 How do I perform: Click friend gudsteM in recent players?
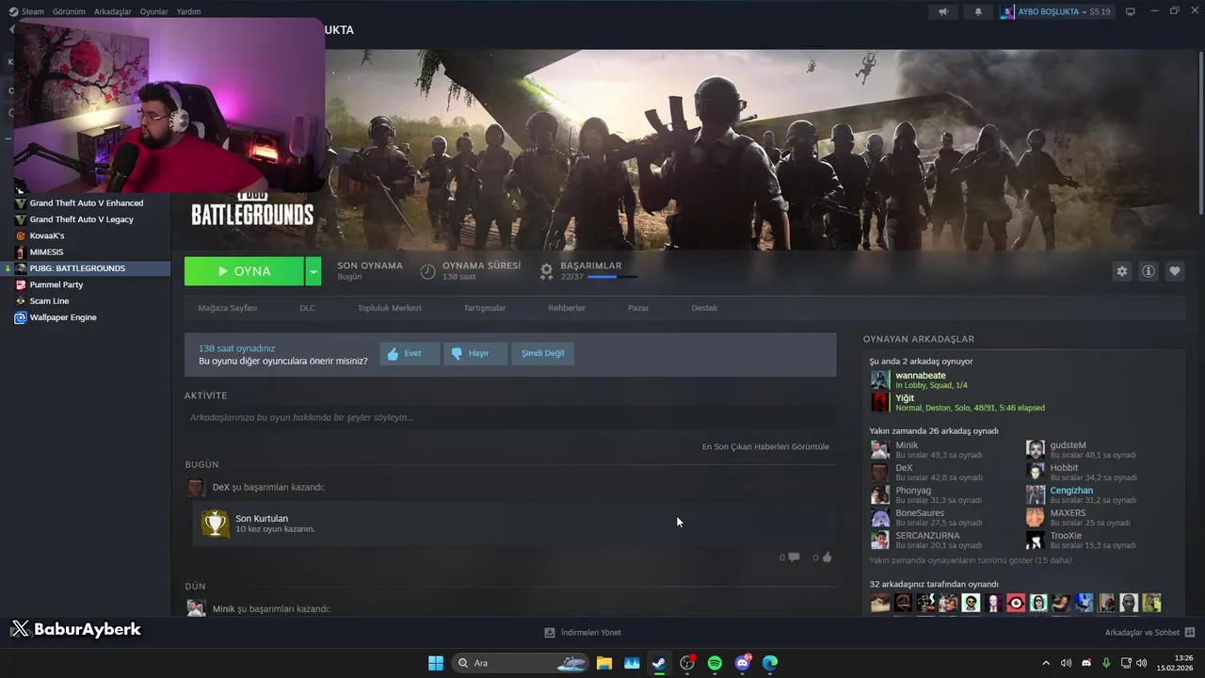click(x=1068, y=445)
